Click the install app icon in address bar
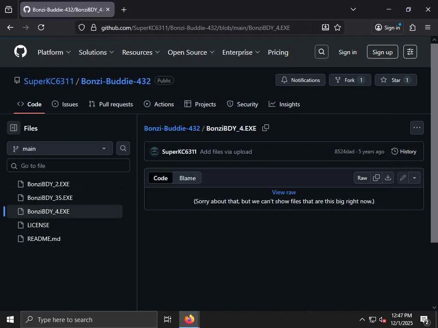 [326, 27]
